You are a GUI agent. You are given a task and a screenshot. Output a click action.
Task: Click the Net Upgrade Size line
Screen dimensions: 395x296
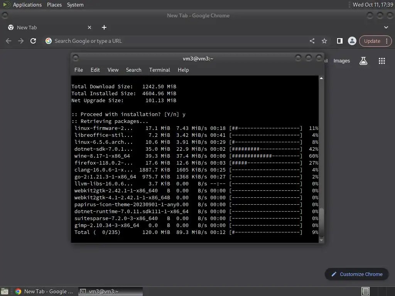pos(124,101)
